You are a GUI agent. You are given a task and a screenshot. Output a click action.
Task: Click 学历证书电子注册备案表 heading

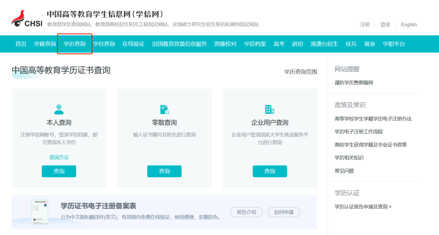coord(98,206)
